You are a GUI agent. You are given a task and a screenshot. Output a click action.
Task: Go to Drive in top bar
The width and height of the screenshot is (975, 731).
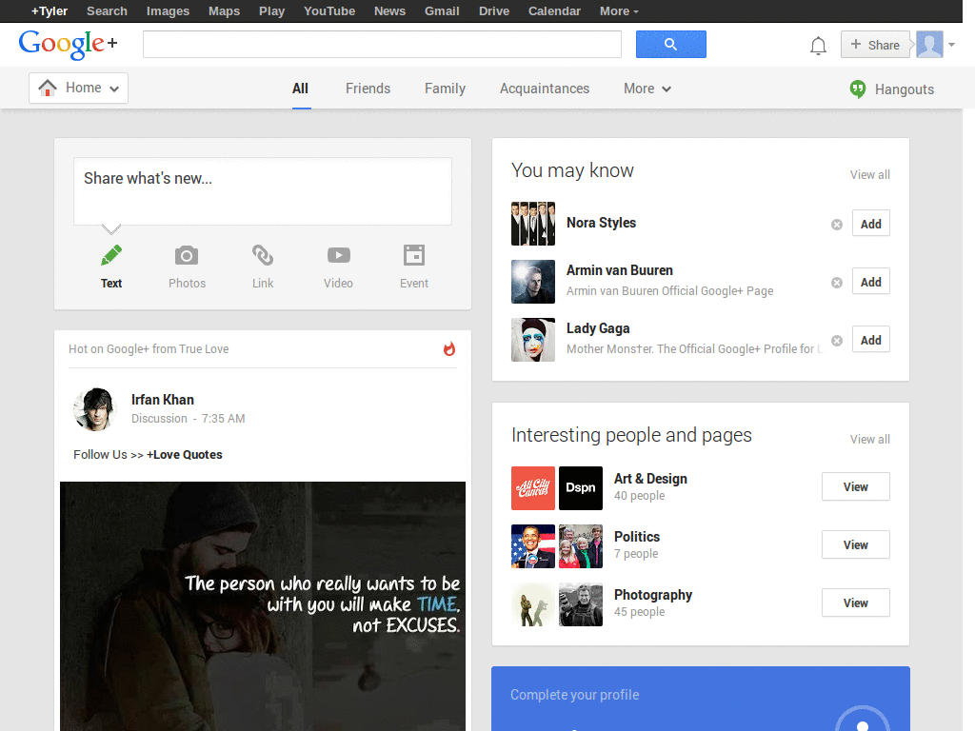coord(494,11)
